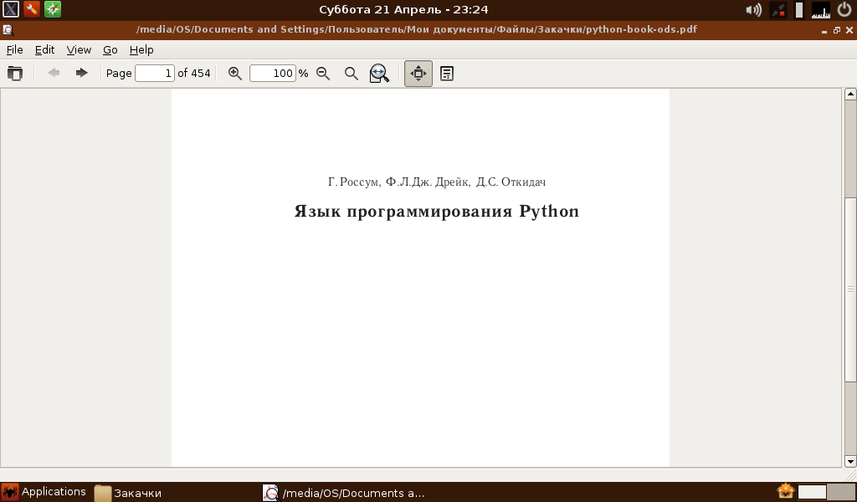Toggle the text selection mode button

point(447,73)
